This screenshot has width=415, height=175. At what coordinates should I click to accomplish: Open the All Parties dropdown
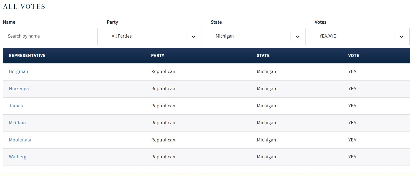(147, 36)
